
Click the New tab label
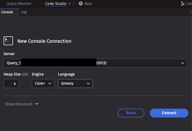[88, 4]
